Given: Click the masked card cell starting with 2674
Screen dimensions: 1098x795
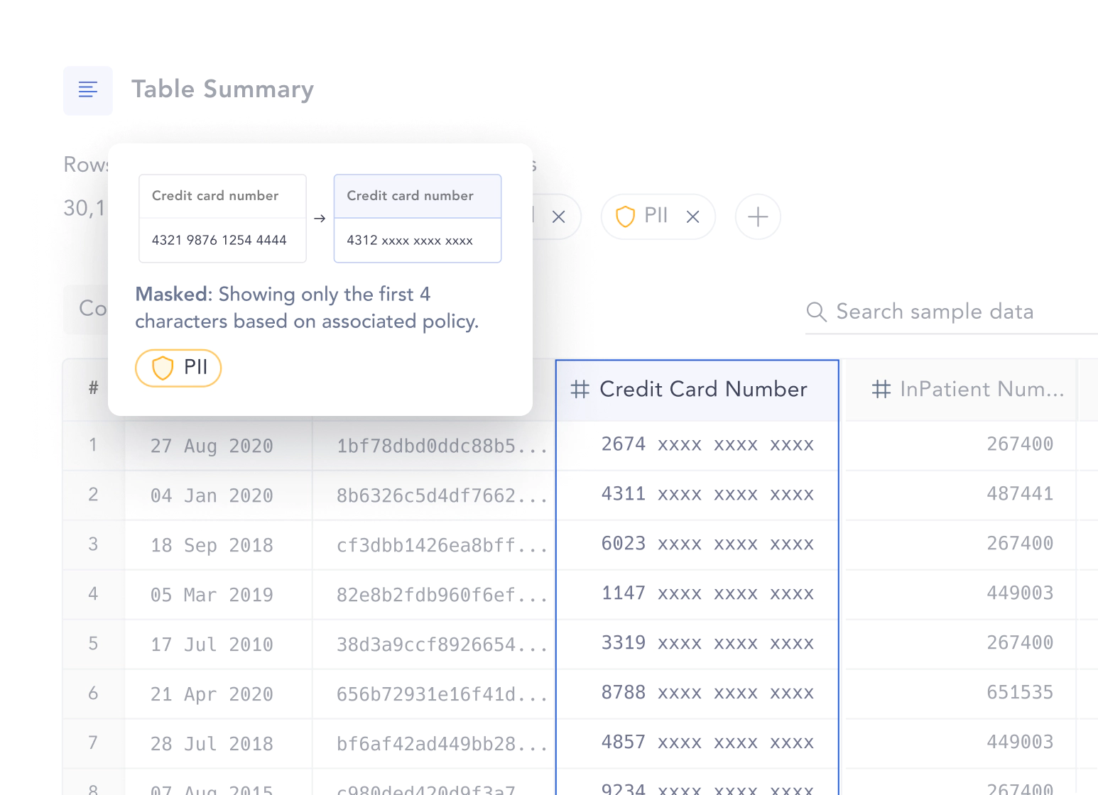Looking at the screenshot, I should (x=707, y=445).
